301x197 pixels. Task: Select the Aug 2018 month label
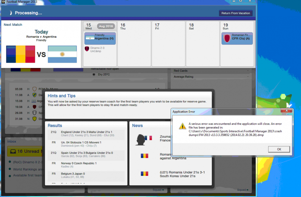pos(106,26)
